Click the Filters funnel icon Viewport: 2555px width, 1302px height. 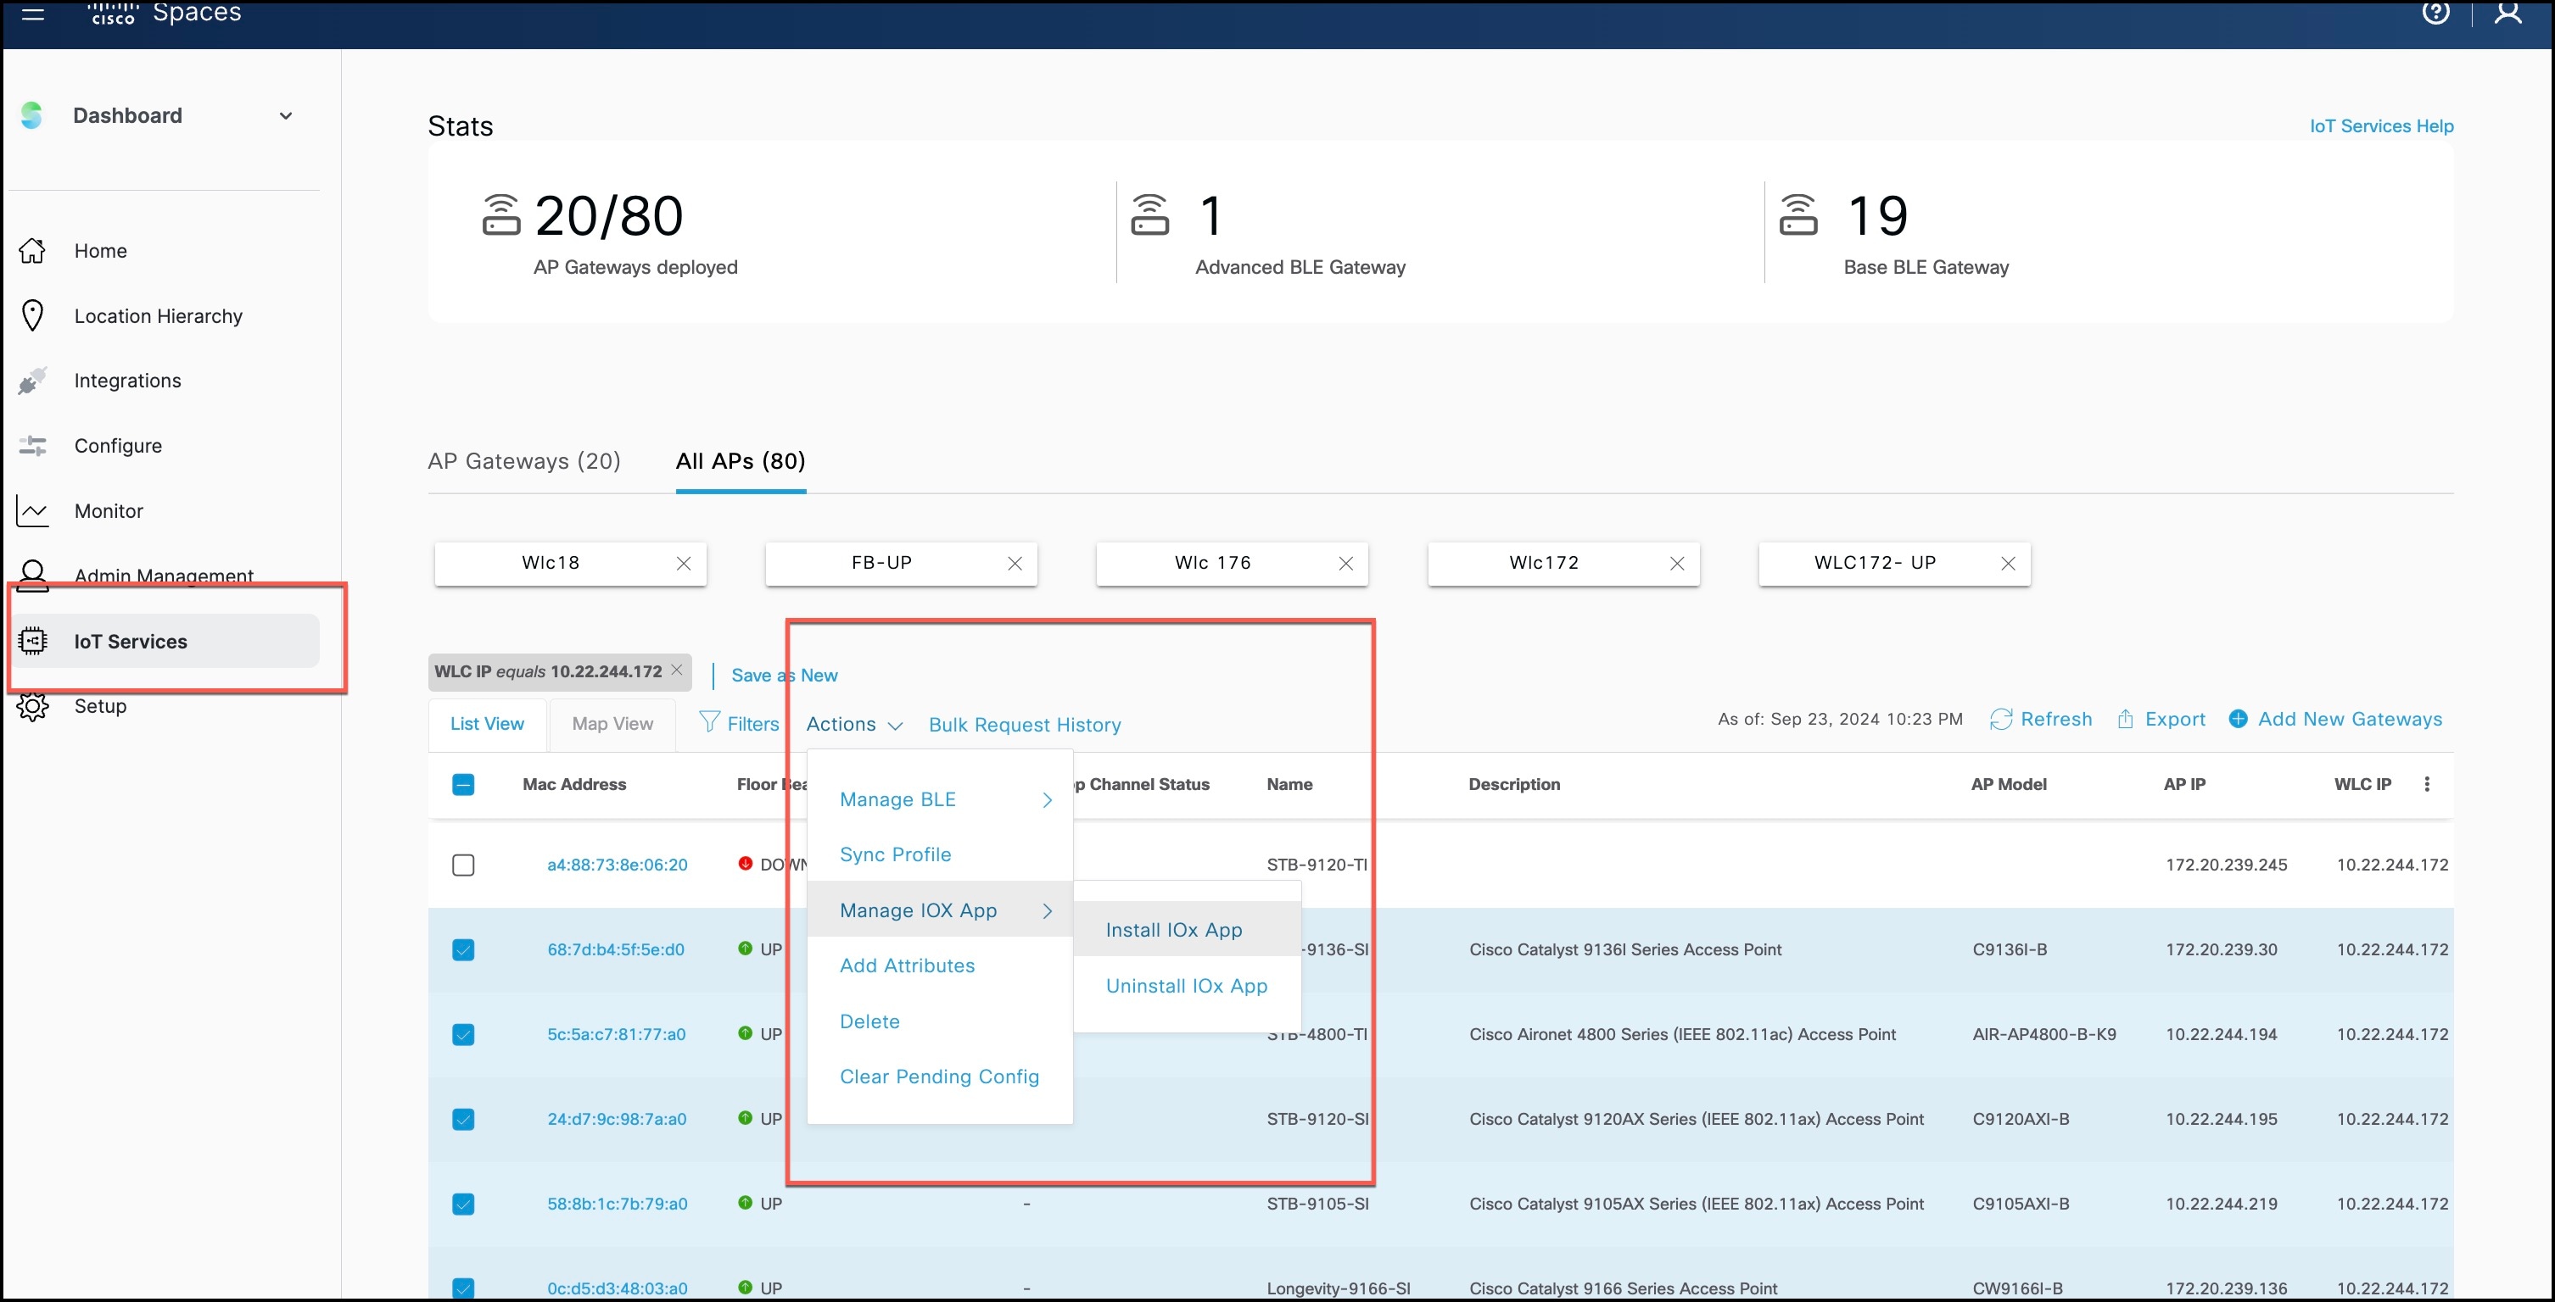(708, 721)
